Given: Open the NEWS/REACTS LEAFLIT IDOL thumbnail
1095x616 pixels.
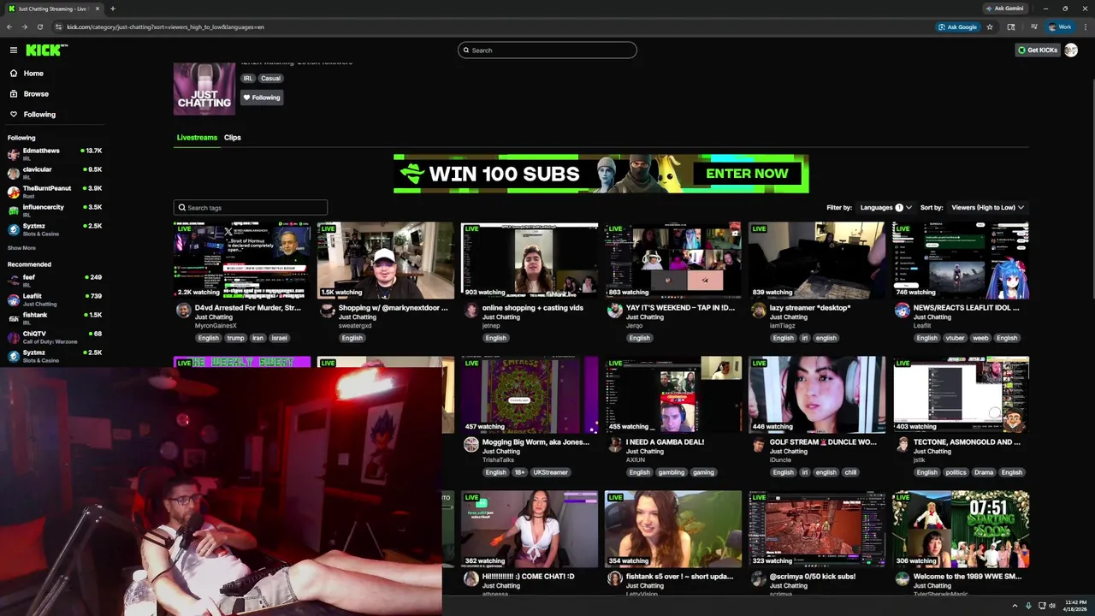Looking at the screenshot, I should [961, 260].
